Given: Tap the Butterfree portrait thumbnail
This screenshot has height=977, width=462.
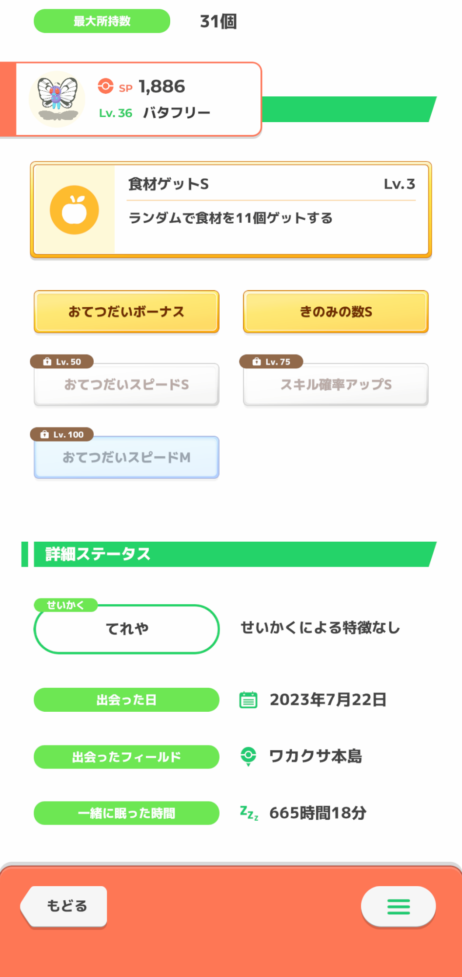Looking at the screenshot, I should tap(57, 99).
